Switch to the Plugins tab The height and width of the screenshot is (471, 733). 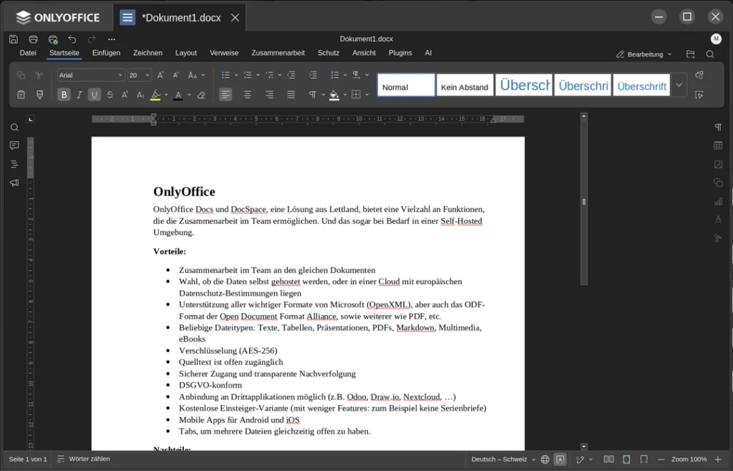click(x=400, y=53)
